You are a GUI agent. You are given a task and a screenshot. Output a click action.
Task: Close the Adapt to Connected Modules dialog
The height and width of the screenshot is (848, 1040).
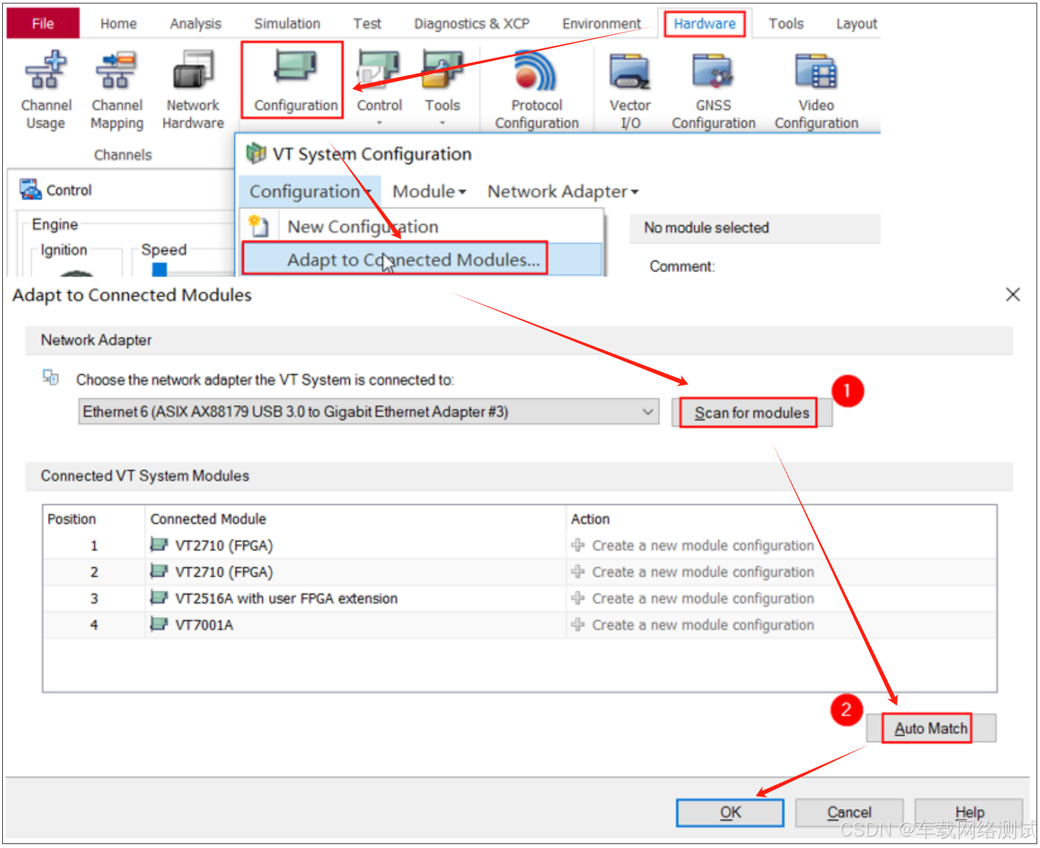click(x=1013, y=294)
